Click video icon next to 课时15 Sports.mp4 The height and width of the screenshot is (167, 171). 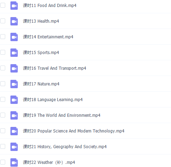coord(14,53)
